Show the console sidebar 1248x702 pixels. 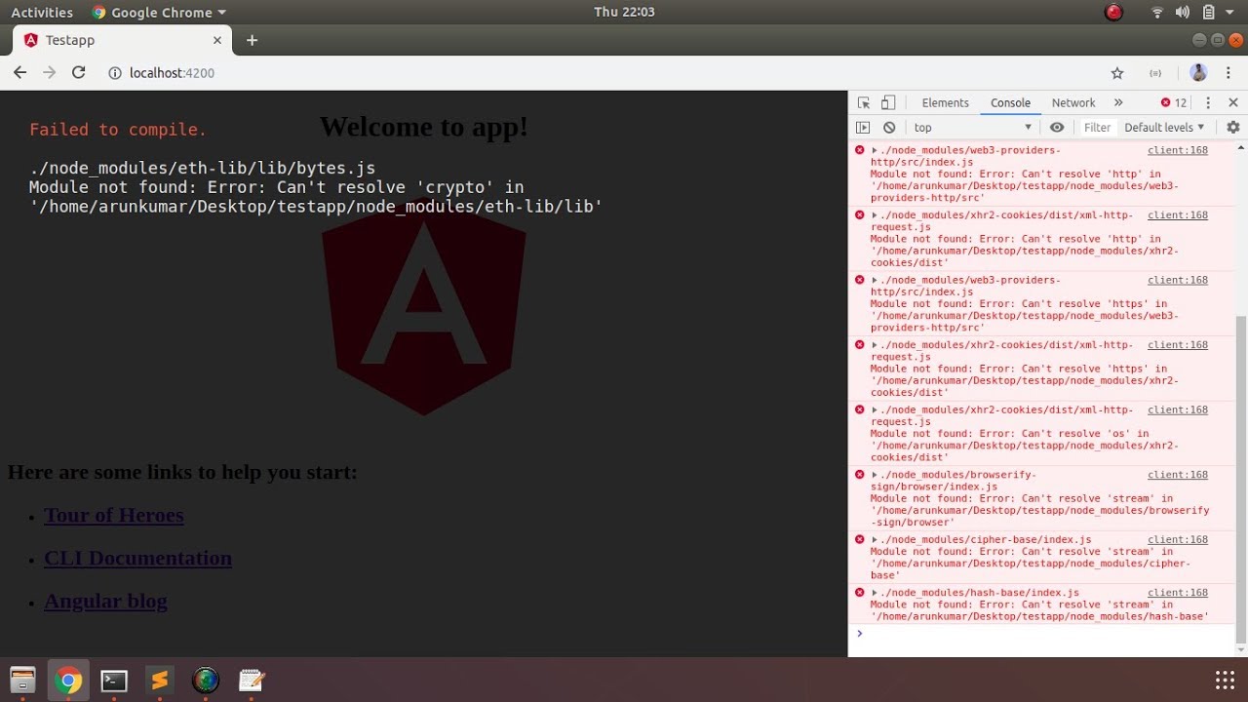[x=863, y=127]
